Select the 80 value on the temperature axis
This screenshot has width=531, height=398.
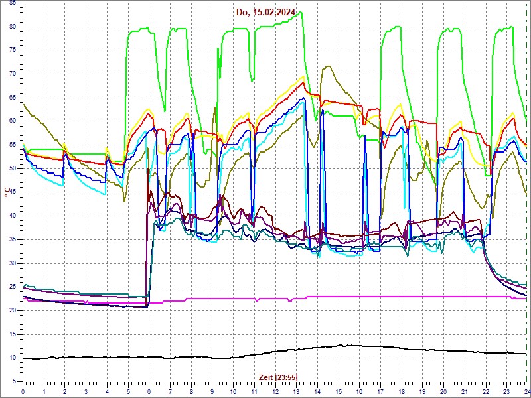tap(13, 27)
